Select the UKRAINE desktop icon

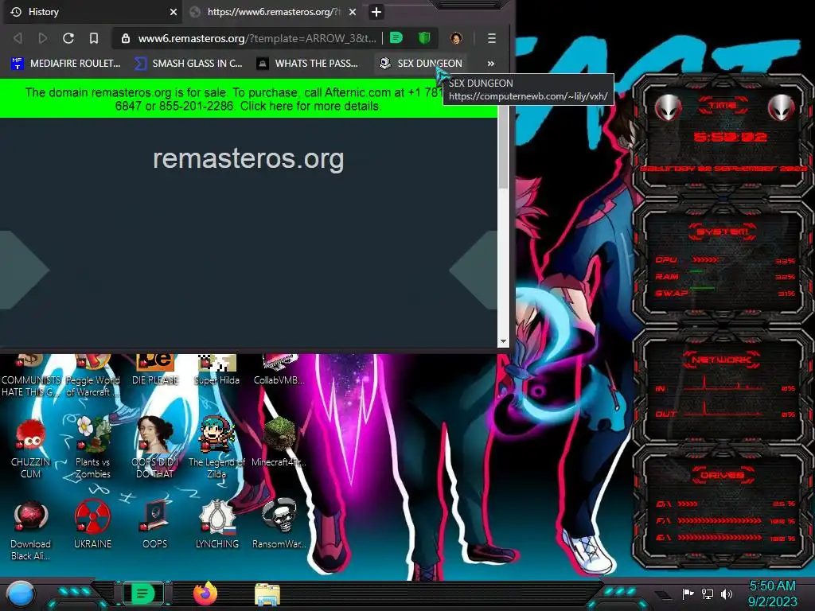click(92, 523)
